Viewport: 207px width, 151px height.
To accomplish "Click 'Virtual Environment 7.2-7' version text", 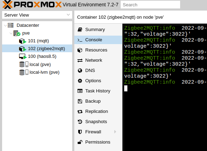I will (x=91, y=5).
